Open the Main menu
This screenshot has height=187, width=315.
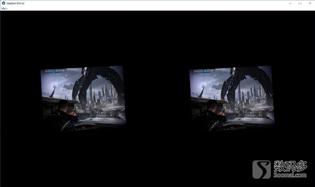[4, 8]
